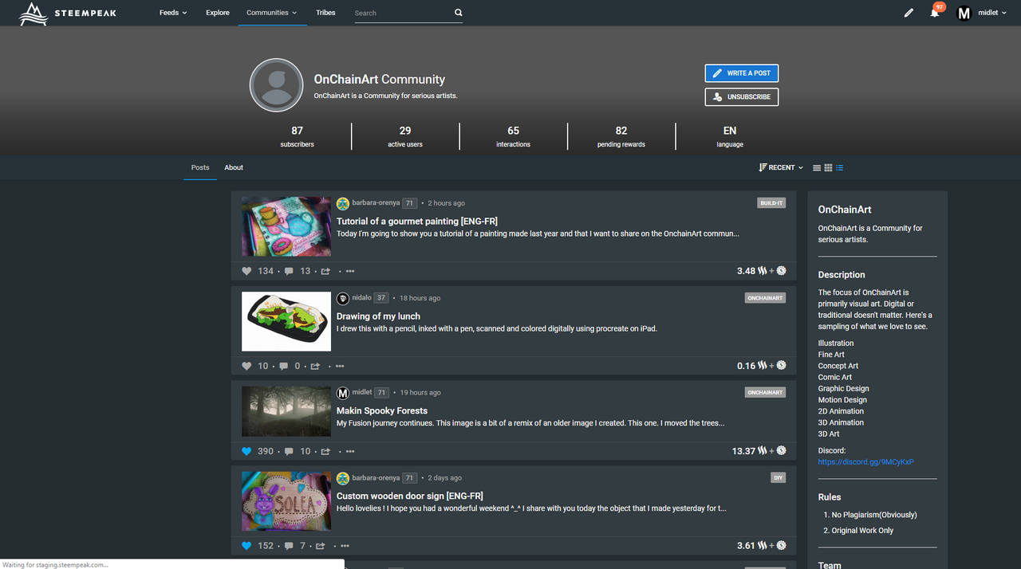1021x569 pixels.
Task: Unlike the Makin Spooky Forests post
Action: click(x=246, y=451)
